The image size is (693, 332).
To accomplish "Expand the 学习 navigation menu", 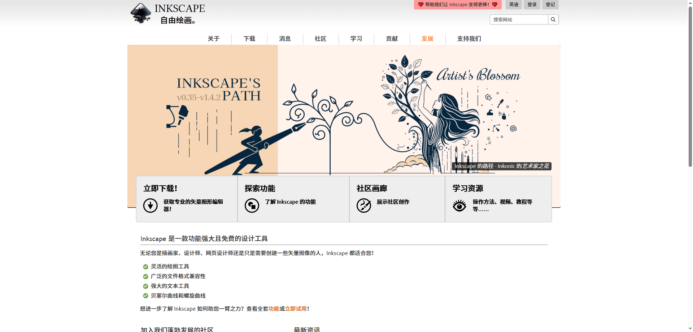I will [356, 39].
